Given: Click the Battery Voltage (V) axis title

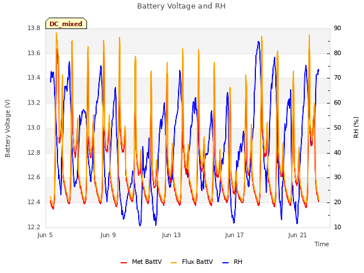Looking at the screenshot, I should (7, 129).
